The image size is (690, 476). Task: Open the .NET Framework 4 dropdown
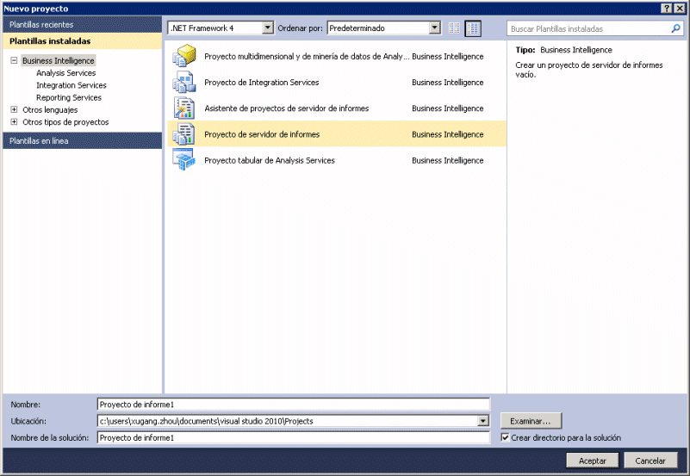click(x=267, y=28)
